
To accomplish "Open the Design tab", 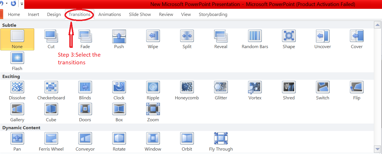I will click(x=54, y=14).
